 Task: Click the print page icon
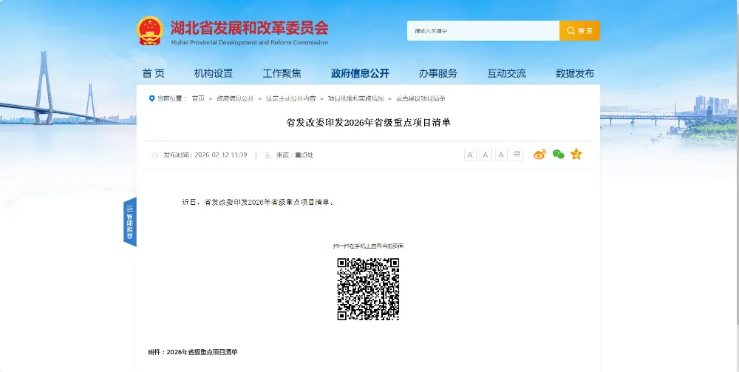(x=517, y=155)
